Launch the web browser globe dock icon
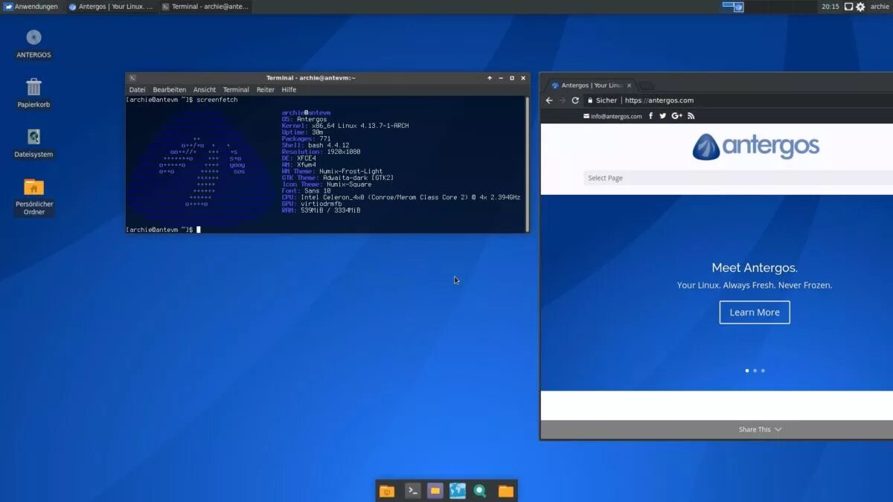893x502 pixels. (x=458, y=491)
